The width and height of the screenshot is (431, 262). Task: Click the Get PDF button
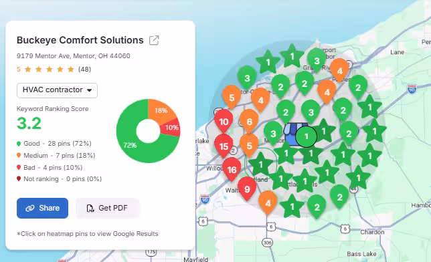(107, 208)
